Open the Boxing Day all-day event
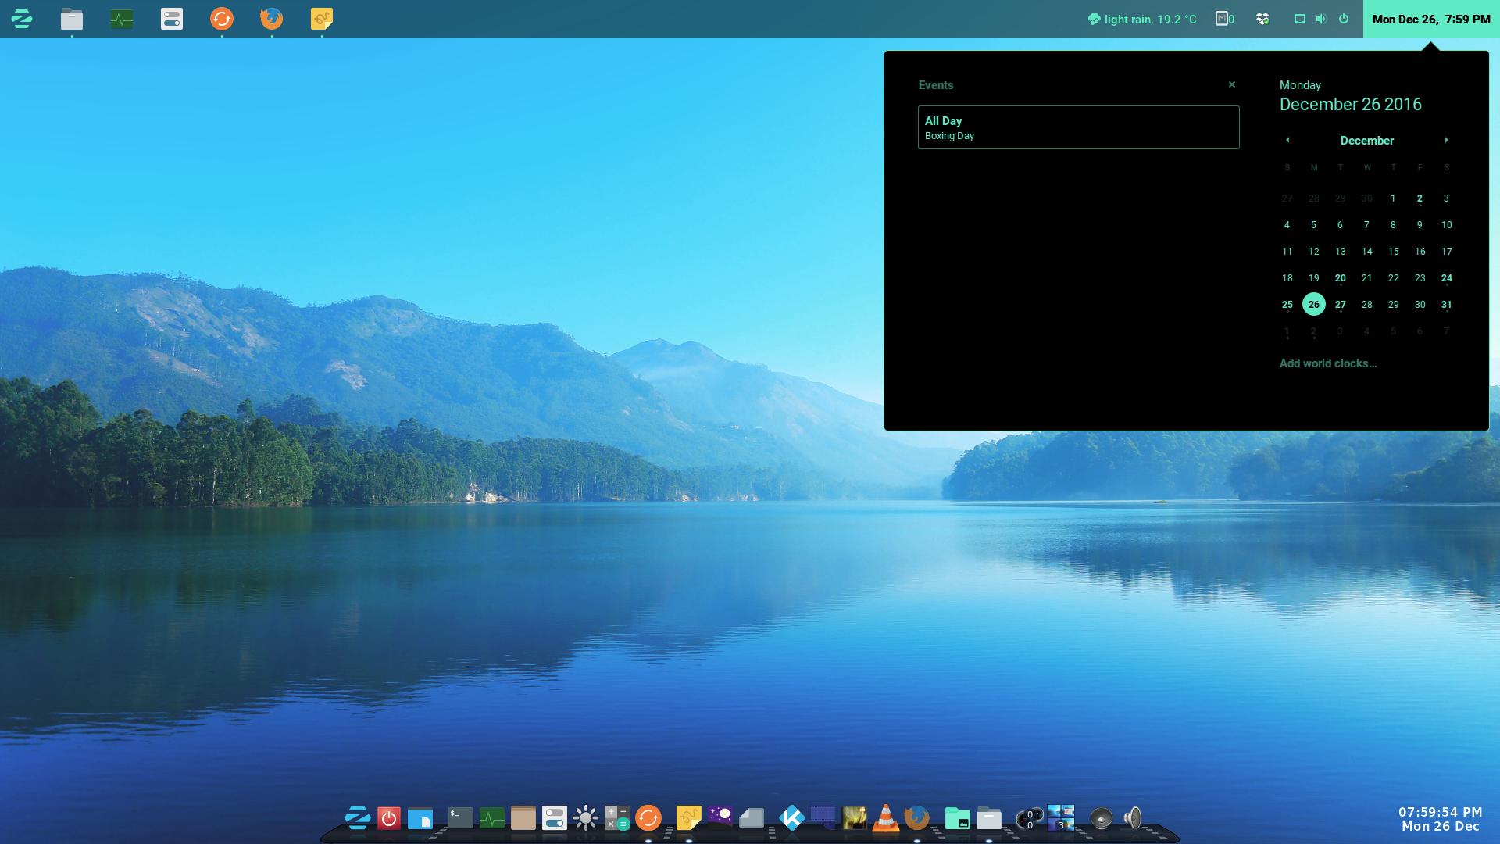The width and height of the screenshot is (1500, 844). click(1078, 127)
